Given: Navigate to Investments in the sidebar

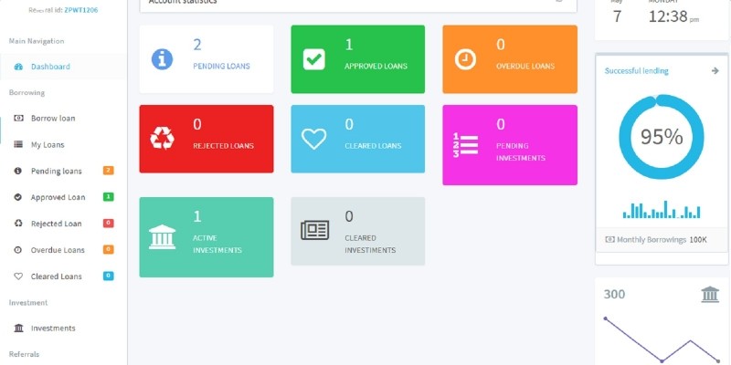Looking at the screenshot, I should [53, 328].
